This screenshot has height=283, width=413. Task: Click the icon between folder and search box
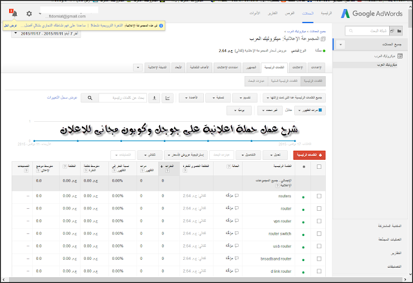point(392,31)
